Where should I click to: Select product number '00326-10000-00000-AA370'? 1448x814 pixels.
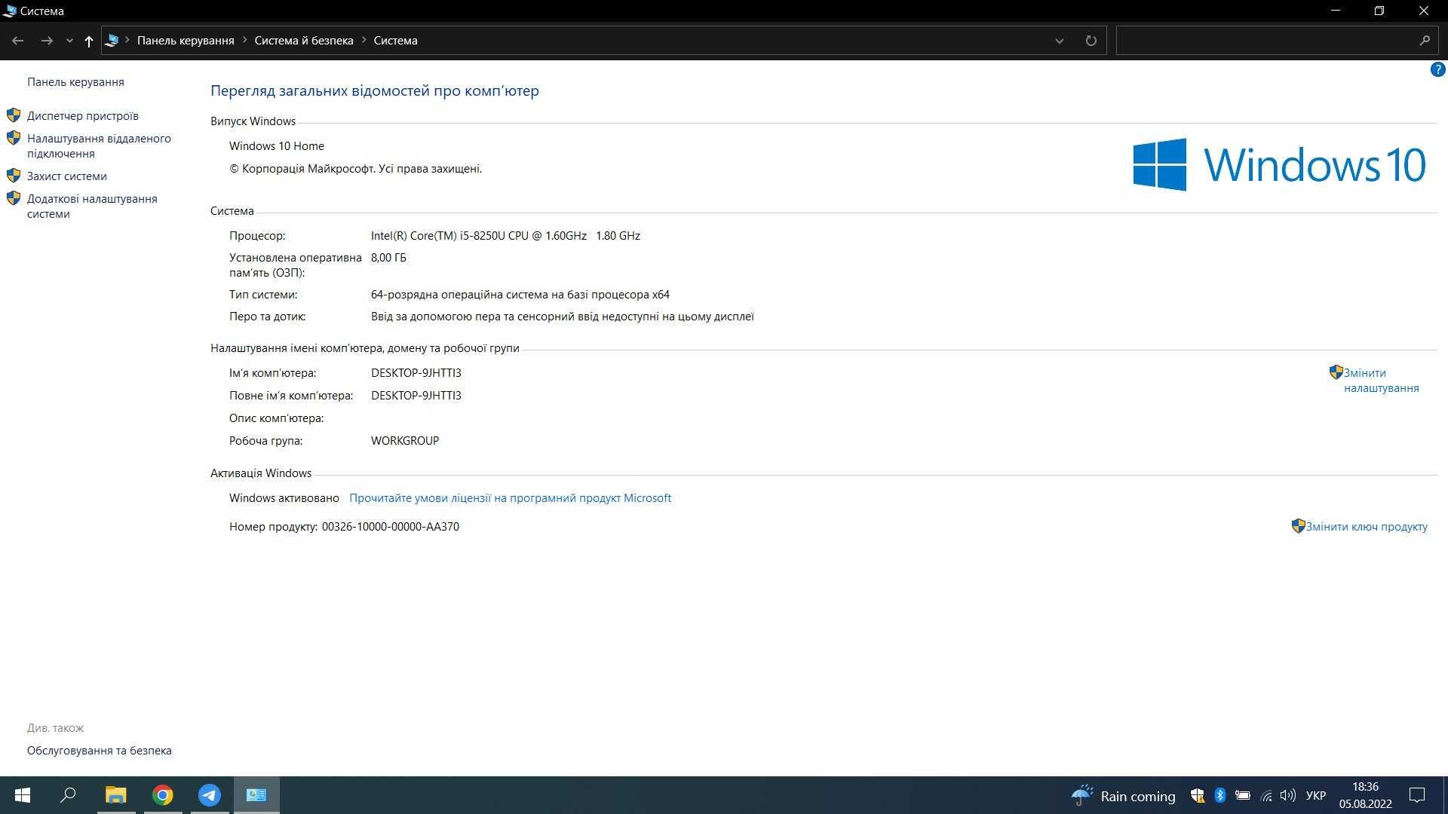(x=391, y=527)
